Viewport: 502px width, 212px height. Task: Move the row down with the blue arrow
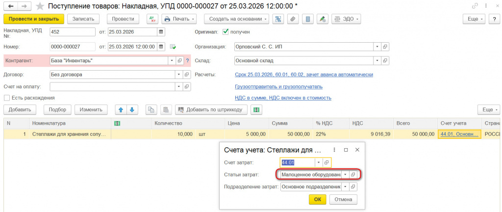131,109
